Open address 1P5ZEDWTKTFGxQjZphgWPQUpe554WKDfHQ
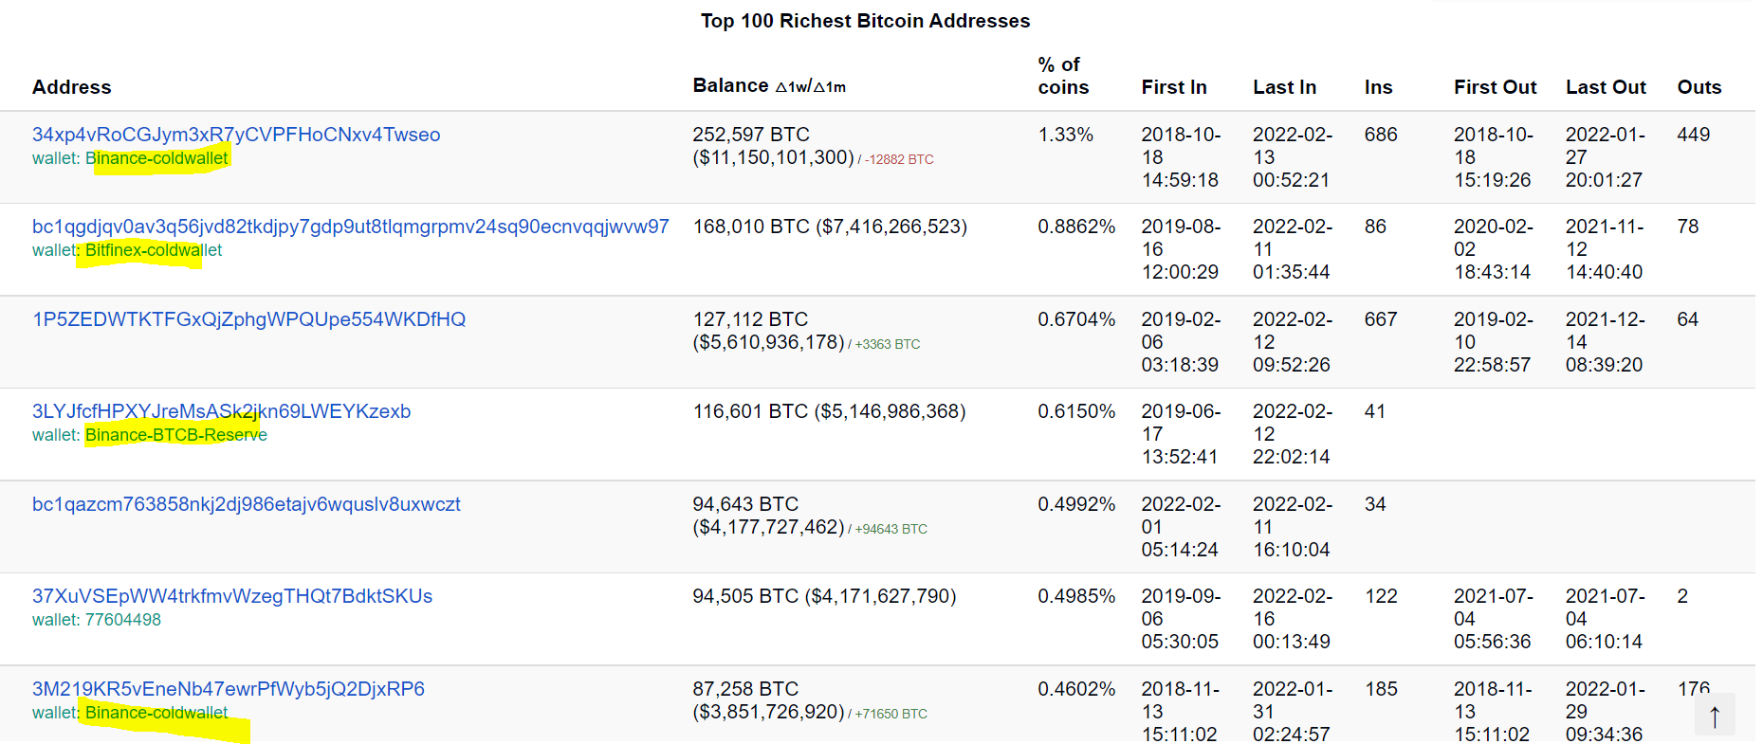 coord(248,319)
